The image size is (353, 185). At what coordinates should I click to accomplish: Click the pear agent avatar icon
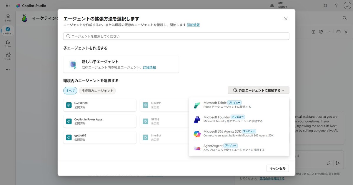tap(25, 18)
